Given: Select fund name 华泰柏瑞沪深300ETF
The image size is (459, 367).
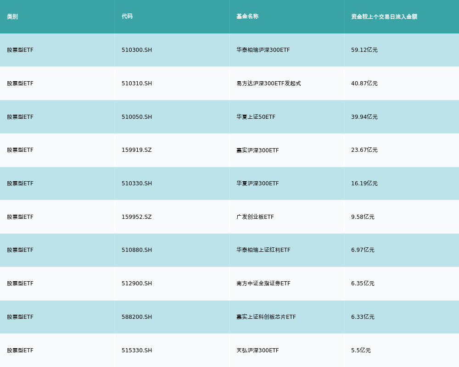Looking at the screenshot, I should click(x=263, y=50).
